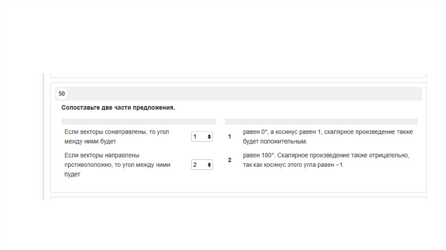Image resolution: width=446 pixels, height=250 pixels.
Task: Click the vertical border line left of the question
Action: point(44,135)
